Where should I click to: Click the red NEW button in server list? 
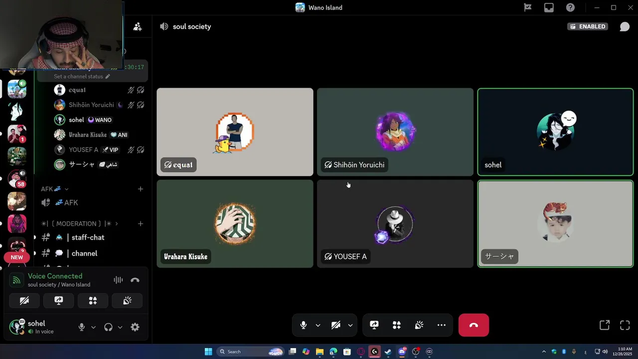[17, 257]
